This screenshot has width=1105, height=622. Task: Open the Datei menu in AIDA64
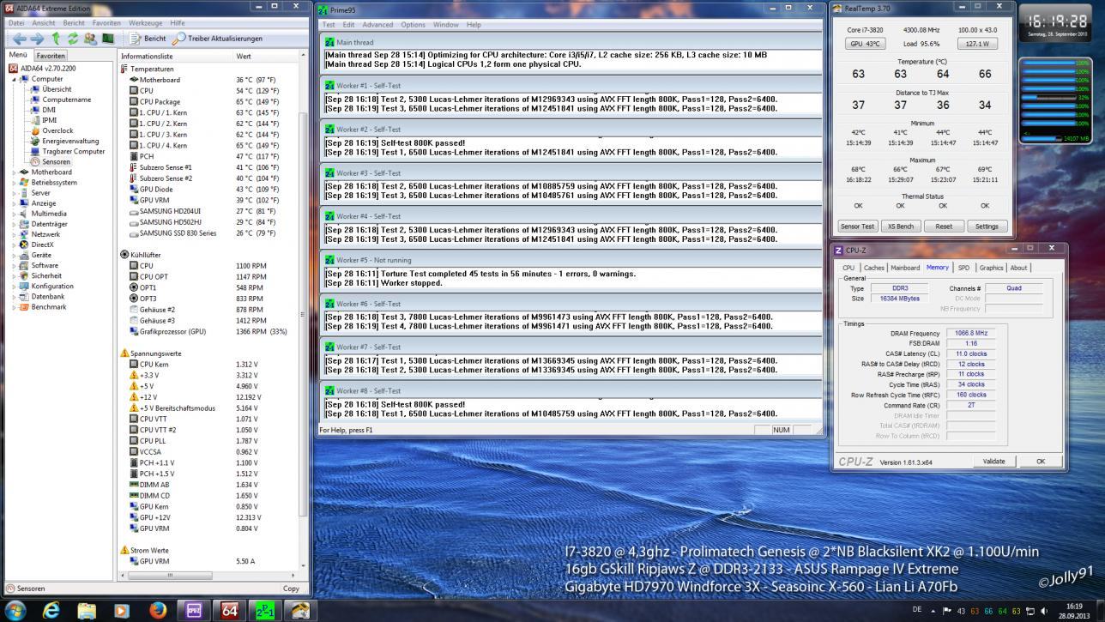(x=16, y=23)
